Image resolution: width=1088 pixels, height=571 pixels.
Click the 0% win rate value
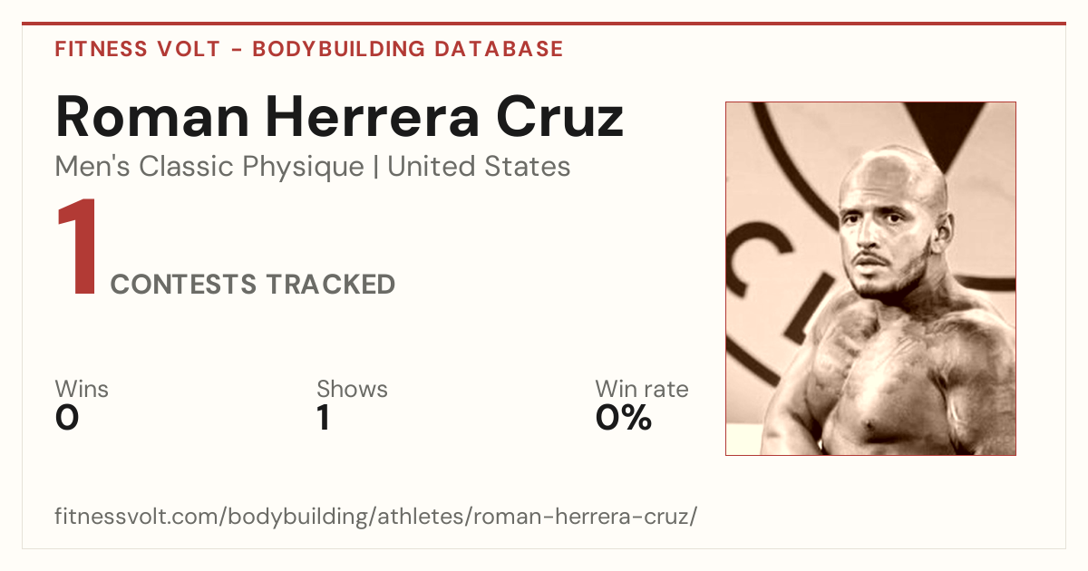click(624, 418)
